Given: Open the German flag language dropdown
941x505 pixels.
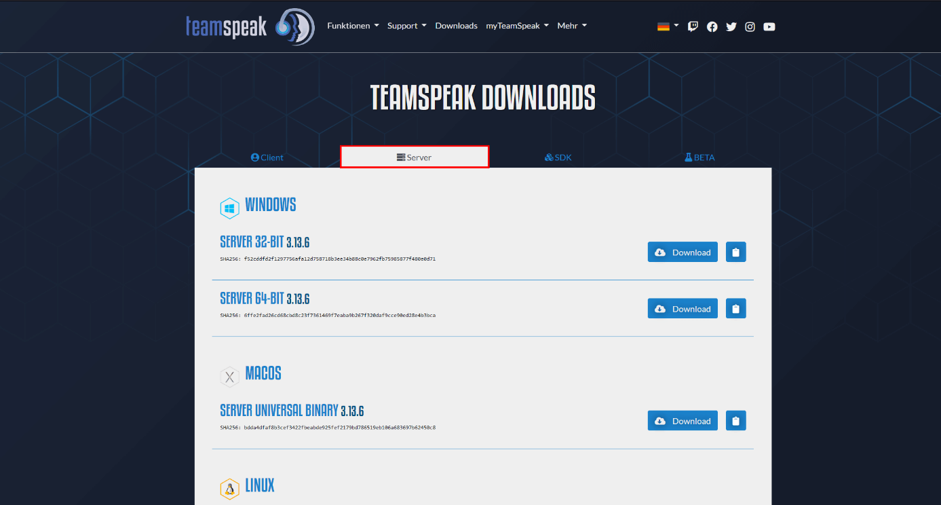Looking at the screenshot, I should click(668, 26).
